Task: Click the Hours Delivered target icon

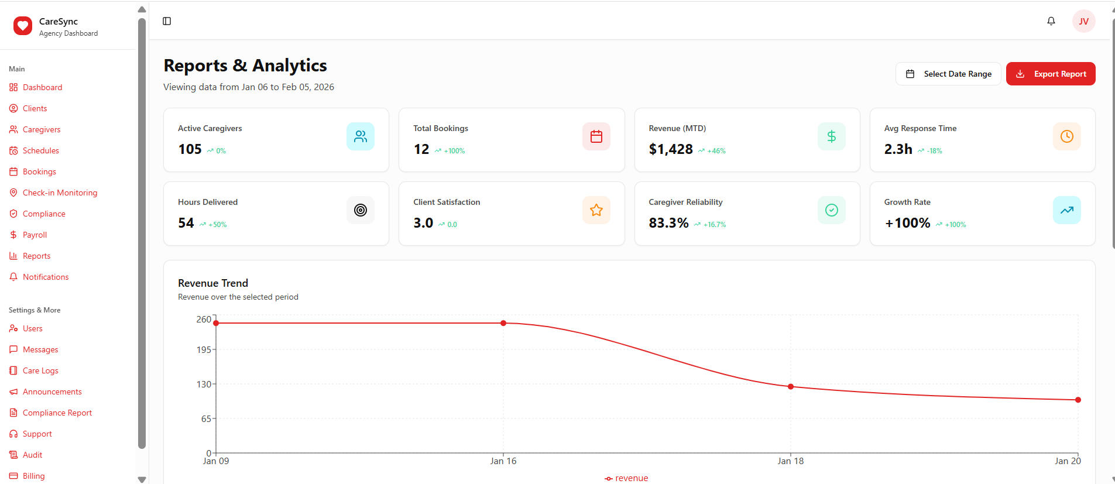Action: pyautogui.click(x=361, y=210)
